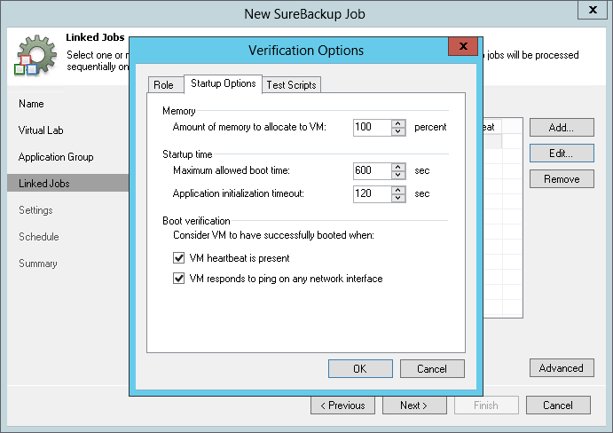This screenshot has height=433, width=613.
Task: Select Settings wizard step
Action: (x=35, y=210)
